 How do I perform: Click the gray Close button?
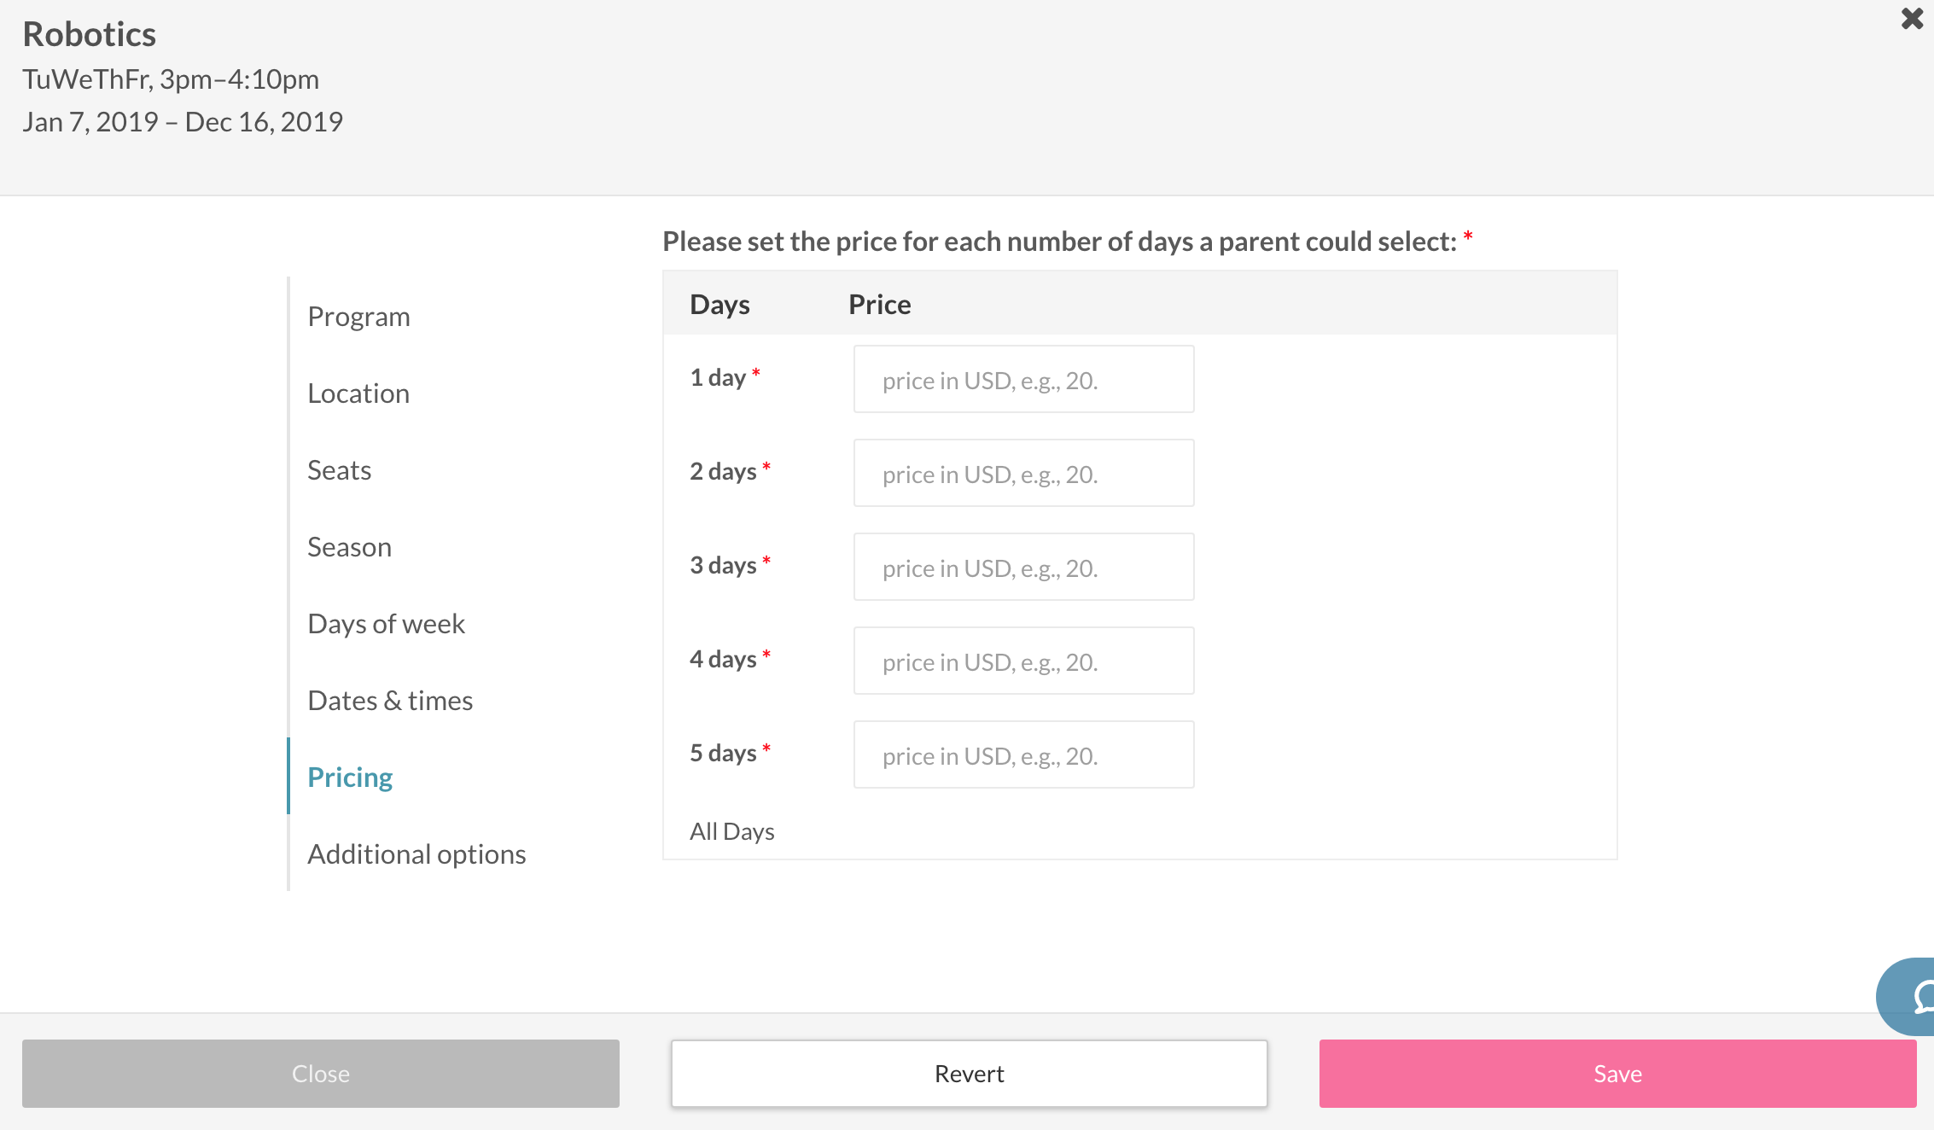point(321,1074)
